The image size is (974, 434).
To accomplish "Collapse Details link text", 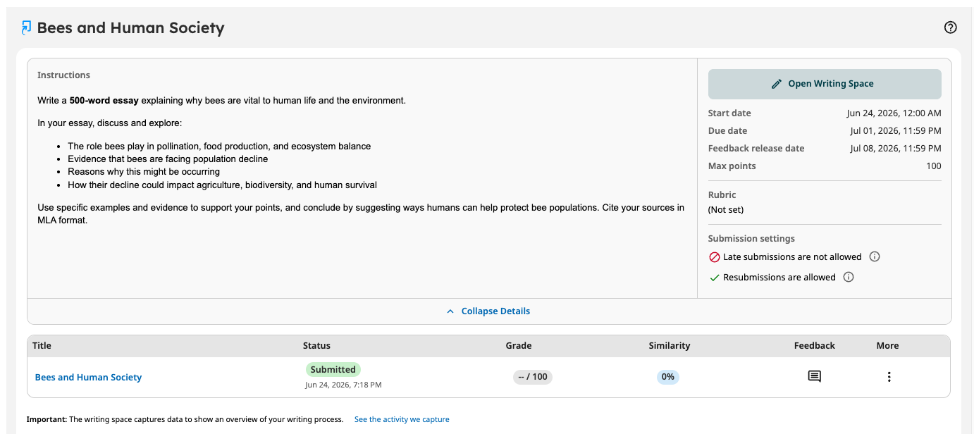I will pyautogui.click(x=495, y=311).
